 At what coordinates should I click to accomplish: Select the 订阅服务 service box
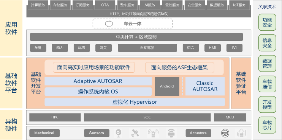(82, 5)
